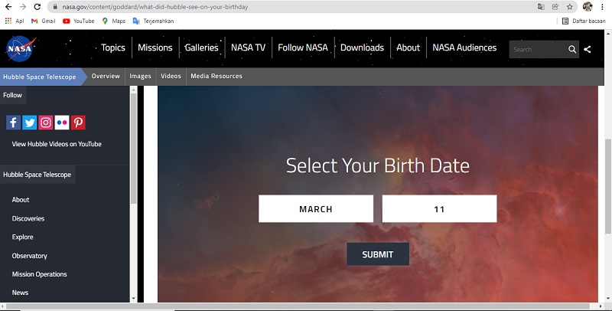Open the YouTube bookmark
This screenshot has width=612, height=311.
click(79, 21)
